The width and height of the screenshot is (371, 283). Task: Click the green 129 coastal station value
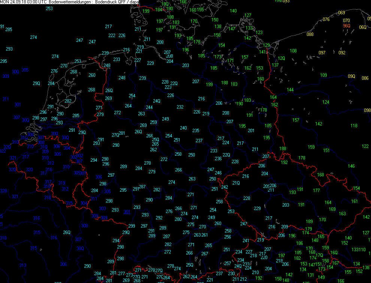tap(266, 45)
